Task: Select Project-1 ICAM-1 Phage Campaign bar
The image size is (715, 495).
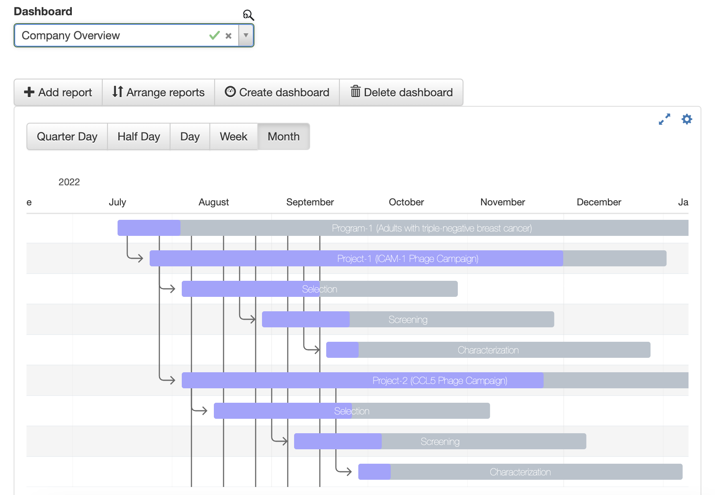Action: coord(408,259)
